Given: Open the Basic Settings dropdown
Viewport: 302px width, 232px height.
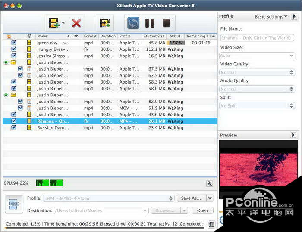Looking at the screenshot, I should [271, 17].
